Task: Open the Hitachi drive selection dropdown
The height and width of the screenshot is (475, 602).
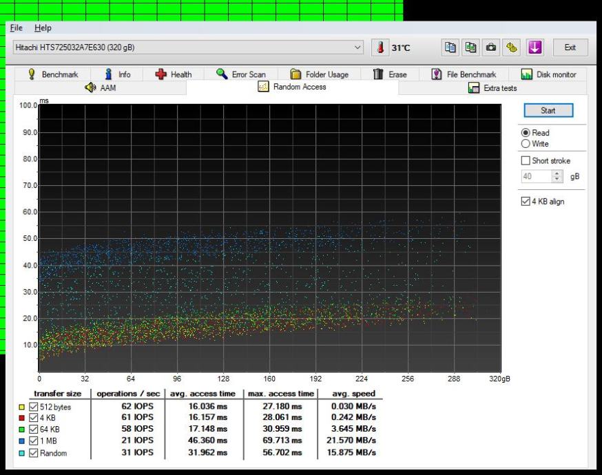Action: click(357, 47)
